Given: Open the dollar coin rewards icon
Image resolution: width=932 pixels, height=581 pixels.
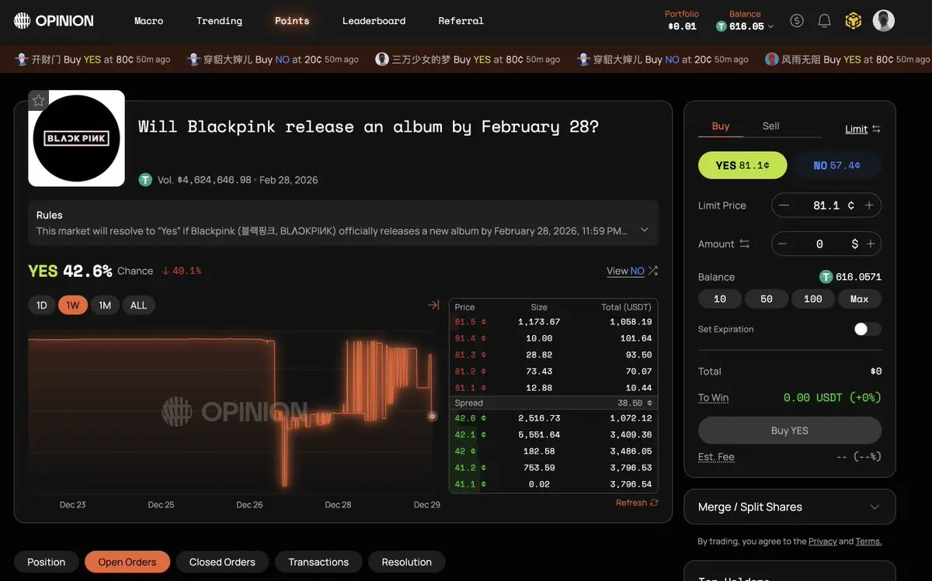Looking at the screenshot, I should 797,21.
